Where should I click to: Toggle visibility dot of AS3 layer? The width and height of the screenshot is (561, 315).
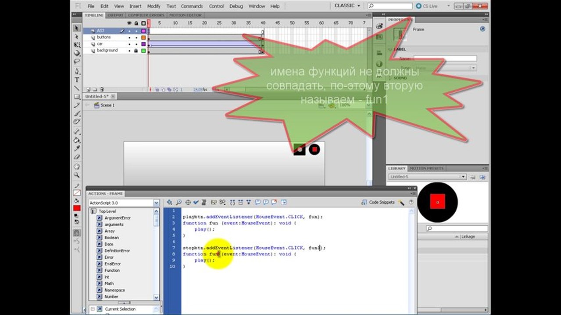129,31
